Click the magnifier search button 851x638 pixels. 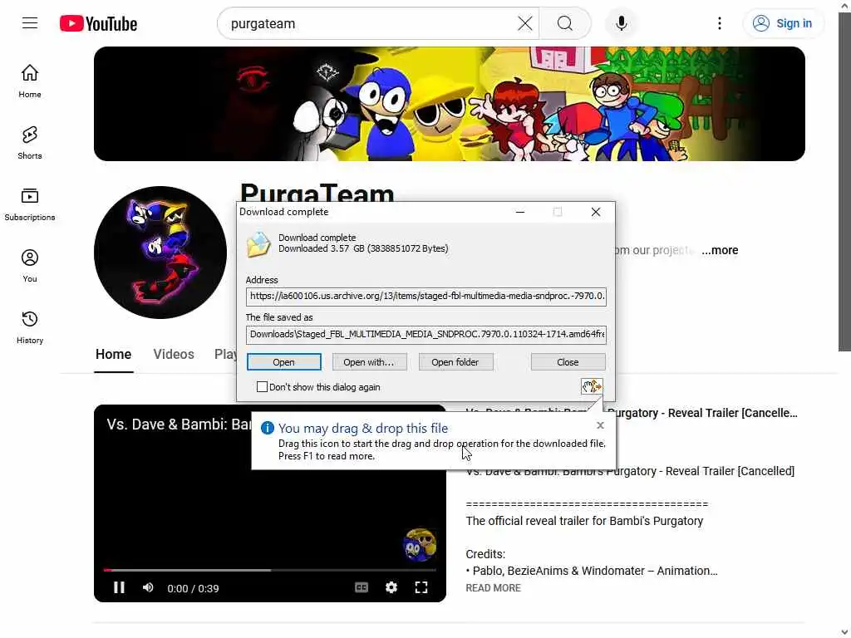click(x=565, y=23)
